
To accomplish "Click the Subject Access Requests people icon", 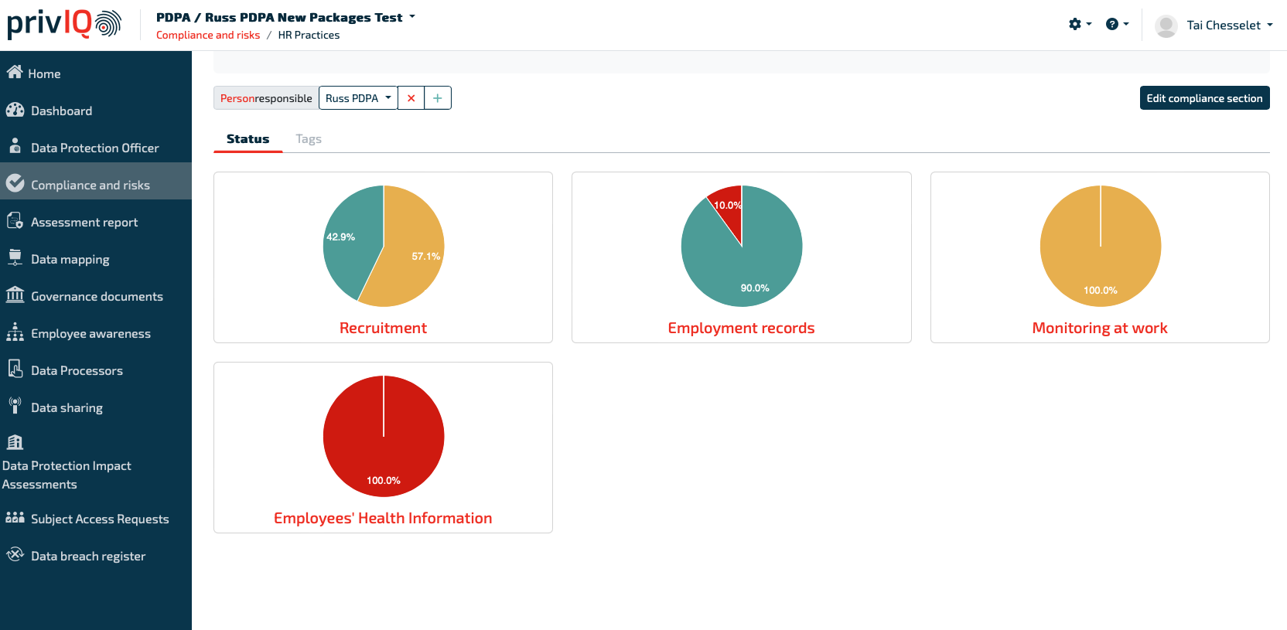I will 15,517.
